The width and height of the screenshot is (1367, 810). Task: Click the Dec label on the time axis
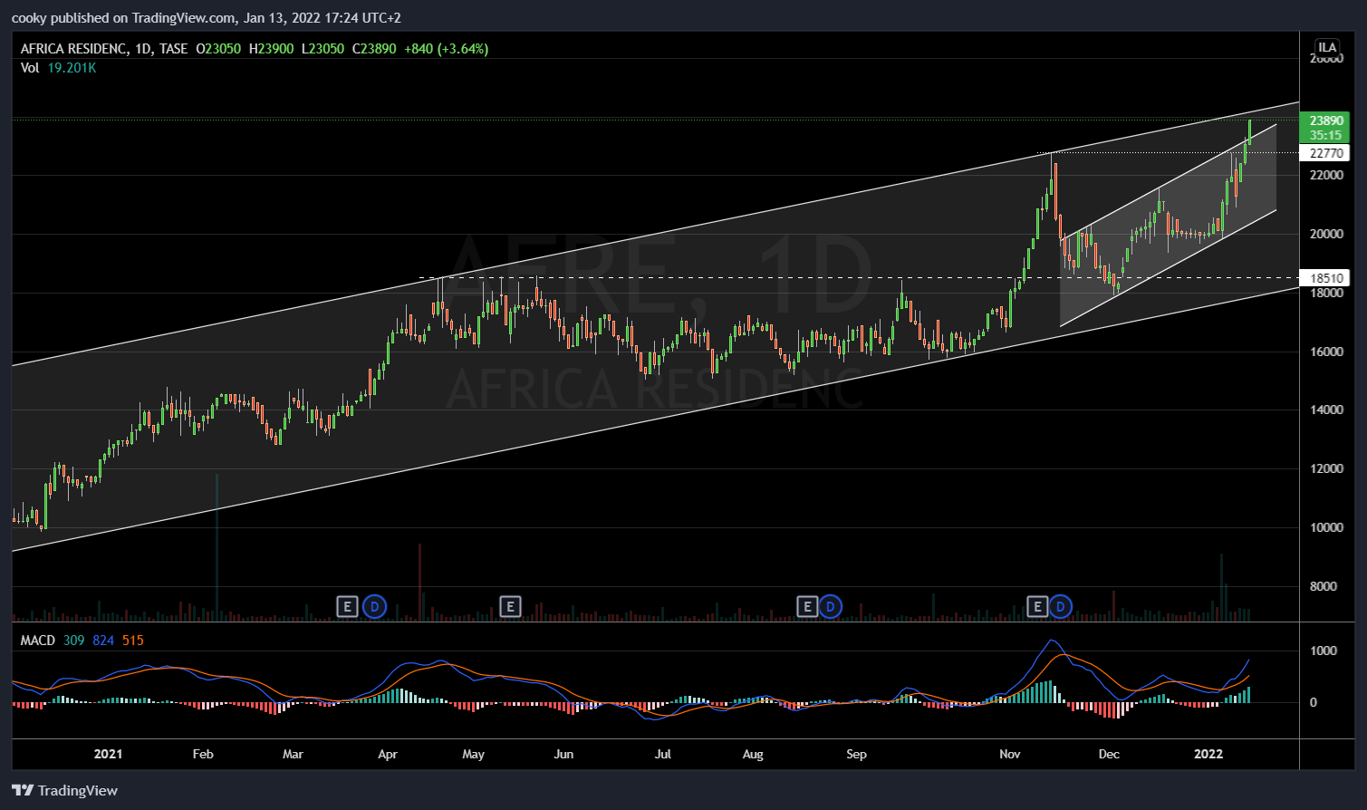click(1109, 754)
